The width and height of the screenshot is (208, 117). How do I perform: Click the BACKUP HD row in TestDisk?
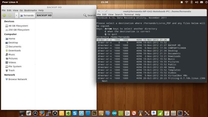point(139,45)
